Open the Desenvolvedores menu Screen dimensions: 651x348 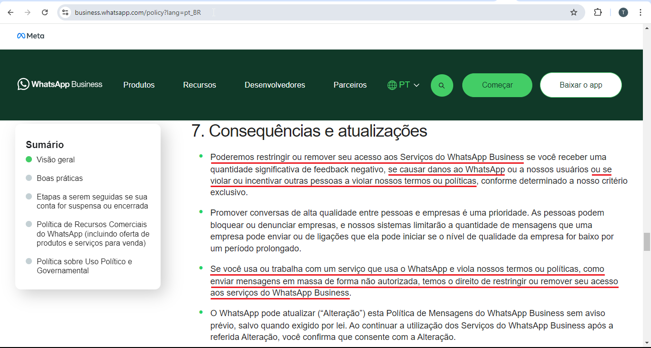tap(275, 85)
